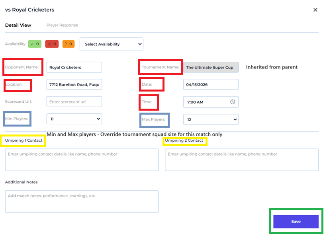Open the Select Availability dropdown
Image resolution: width=325 pixels, height=234 pixels.
click(x=112, y=44)
